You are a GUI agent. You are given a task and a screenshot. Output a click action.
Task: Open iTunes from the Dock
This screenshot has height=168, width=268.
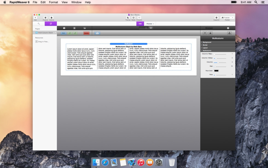coord(141,162)
